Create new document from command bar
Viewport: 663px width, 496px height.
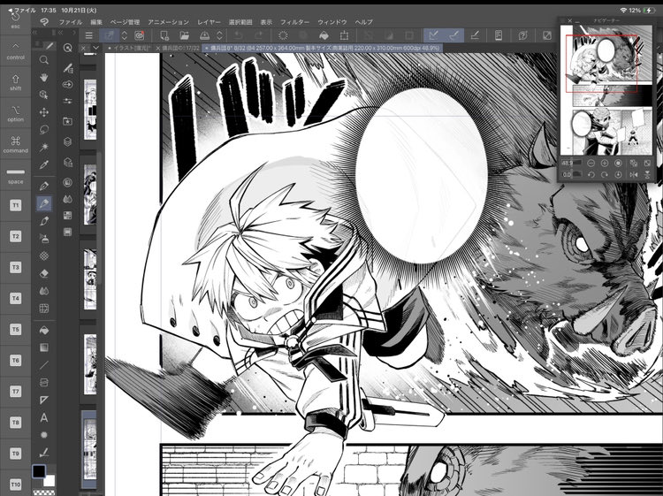[x=164, y=35]
